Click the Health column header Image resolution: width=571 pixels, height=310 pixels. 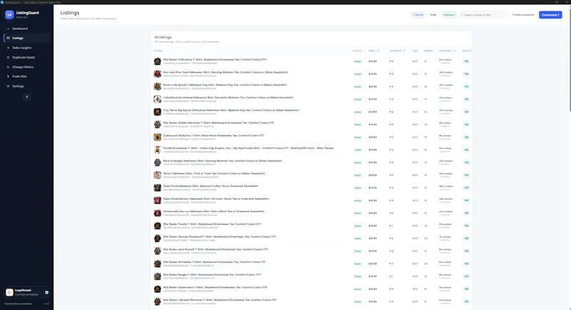click(467, 51)
